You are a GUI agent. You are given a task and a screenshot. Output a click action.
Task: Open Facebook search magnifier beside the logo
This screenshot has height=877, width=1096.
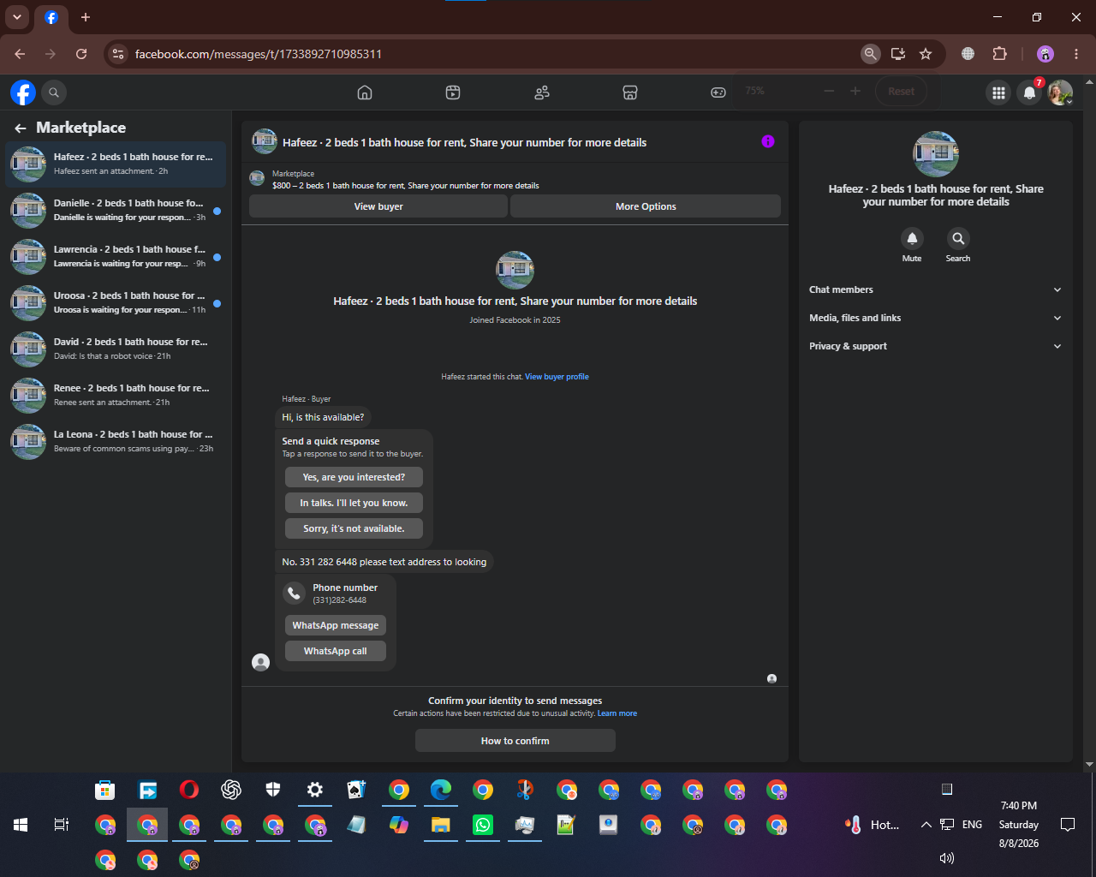(54, 92)
